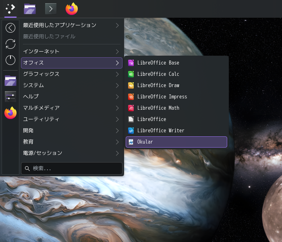Click the LibreOffice Draw icon
Viewport: 282px width, 242px height.
point(131,86)
